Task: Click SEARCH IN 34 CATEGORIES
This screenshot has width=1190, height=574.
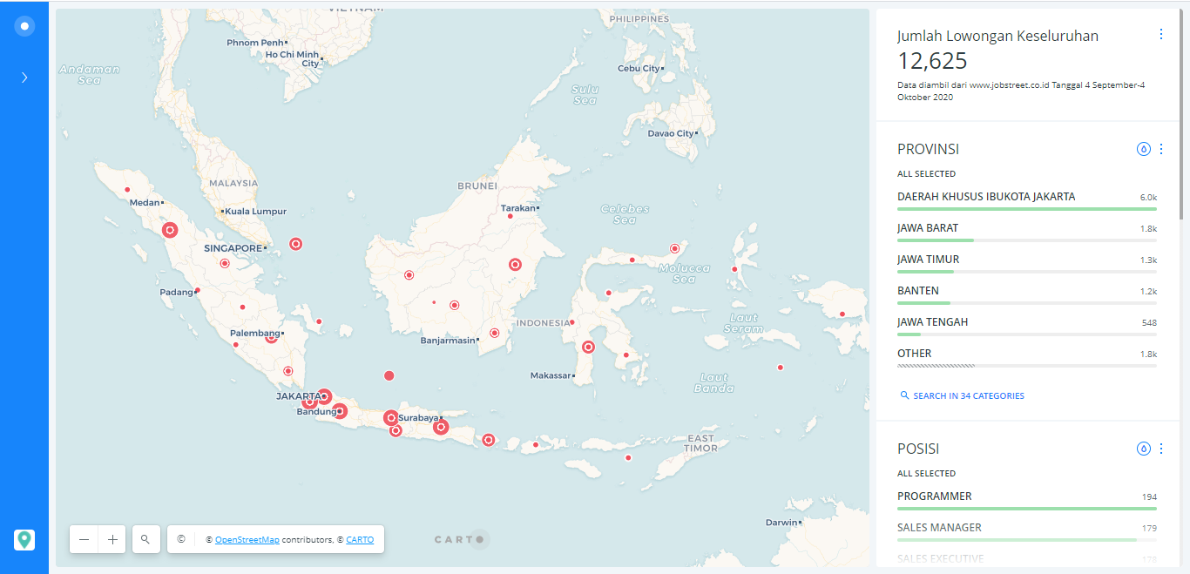Action: point(963,395)
